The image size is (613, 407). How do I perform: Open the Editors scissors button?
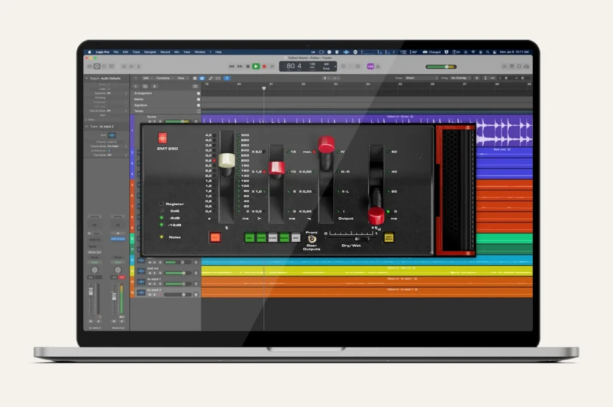click(139, 66)
